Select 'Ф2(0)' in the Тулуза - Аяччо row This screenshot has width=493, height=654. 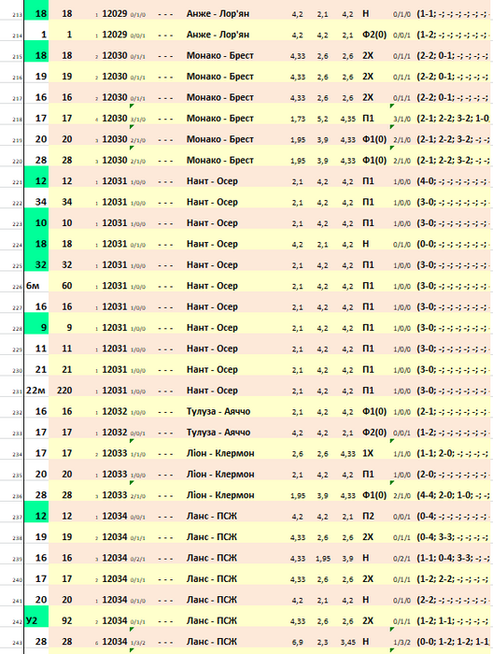coord(374,433)
